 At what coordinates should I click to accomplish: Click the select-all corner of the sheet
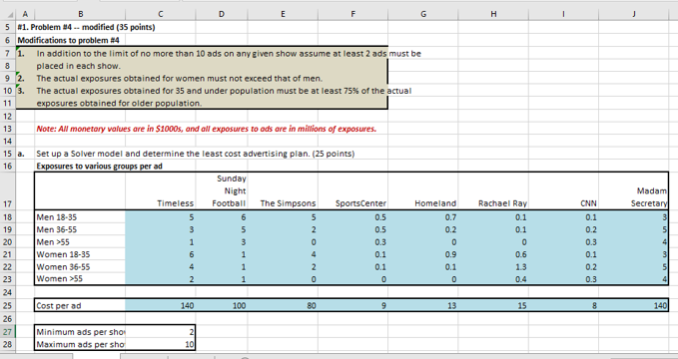[8, 14]
